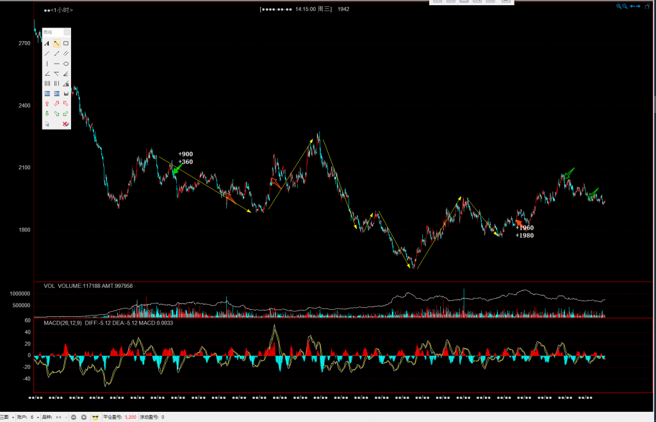
Task: Close the drawing tools palette
Action: (68, 31)
